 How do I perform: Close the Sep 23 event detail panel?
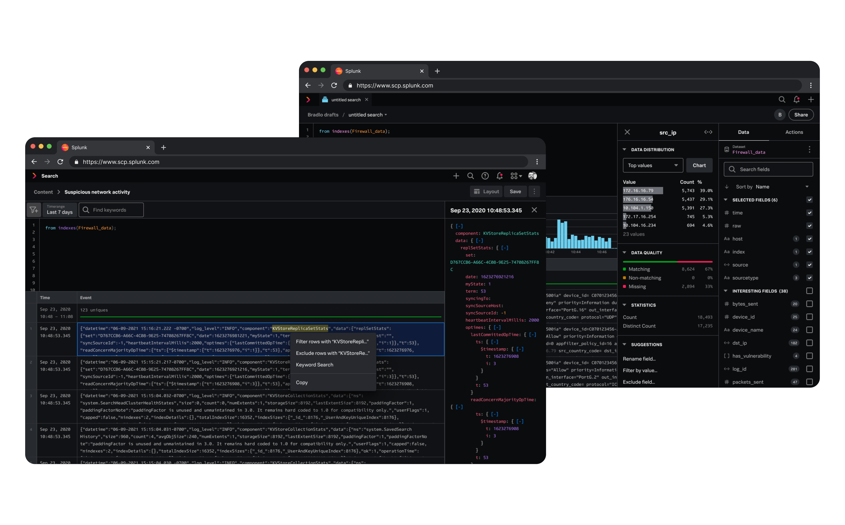pos(534,210)
